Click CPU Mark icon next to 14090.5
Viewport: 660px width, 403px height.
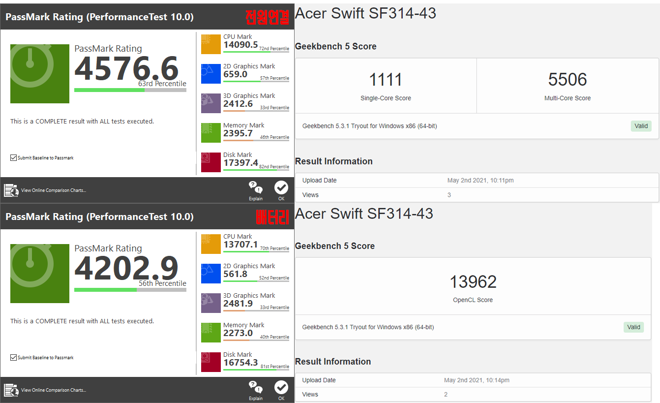[211, 44]
